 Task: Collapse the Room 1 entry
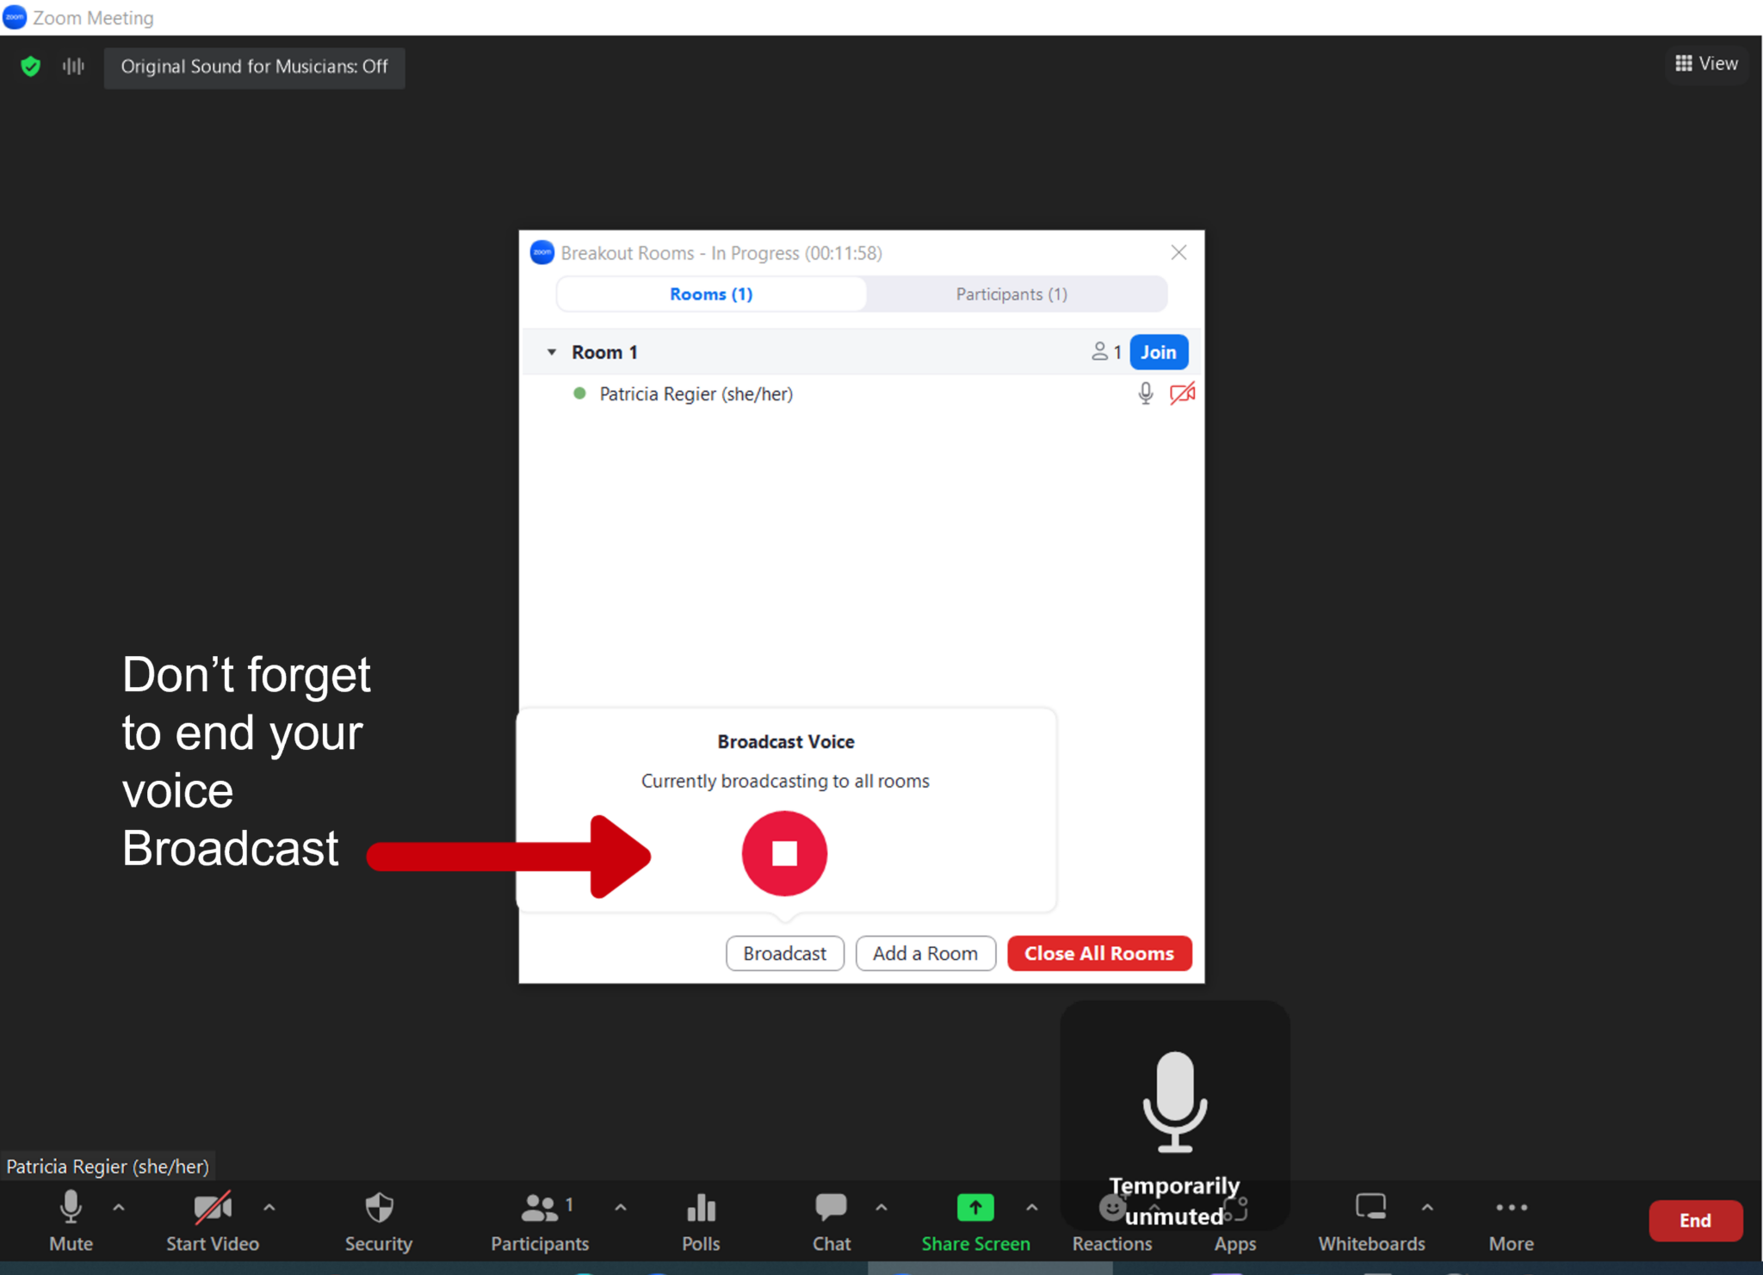pyautogui.click(x=551, y=351)
